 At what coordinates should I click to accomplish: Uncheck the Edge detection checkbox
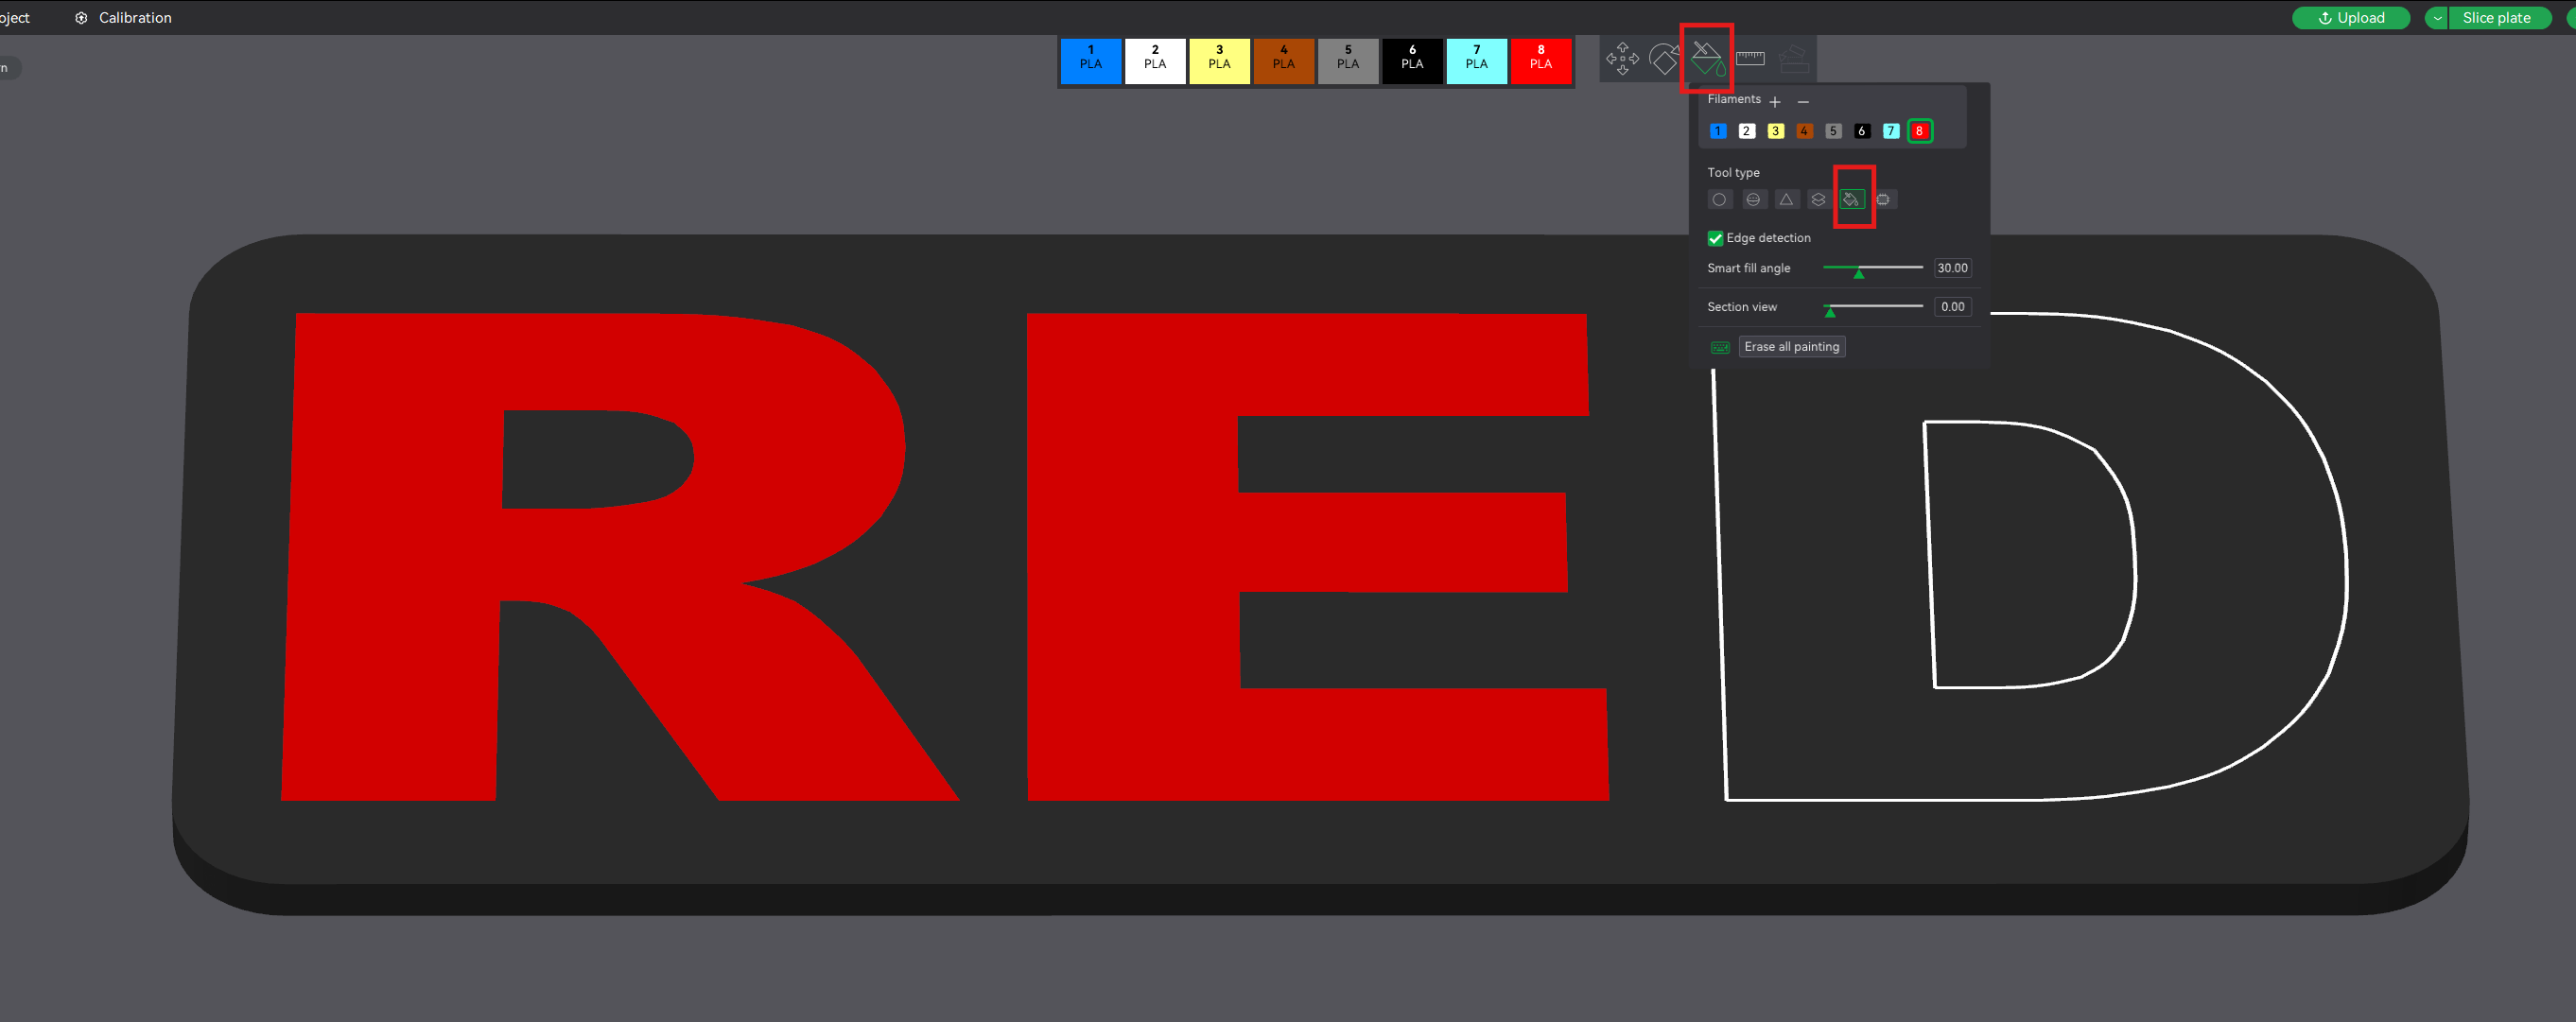point(1715,238)
